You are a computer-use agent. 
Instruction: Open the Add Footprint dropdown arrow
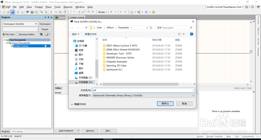(x=78, y=131)
